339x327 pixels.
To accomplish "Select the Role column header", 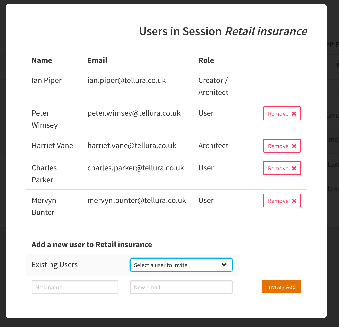I will tap(206, 60).
